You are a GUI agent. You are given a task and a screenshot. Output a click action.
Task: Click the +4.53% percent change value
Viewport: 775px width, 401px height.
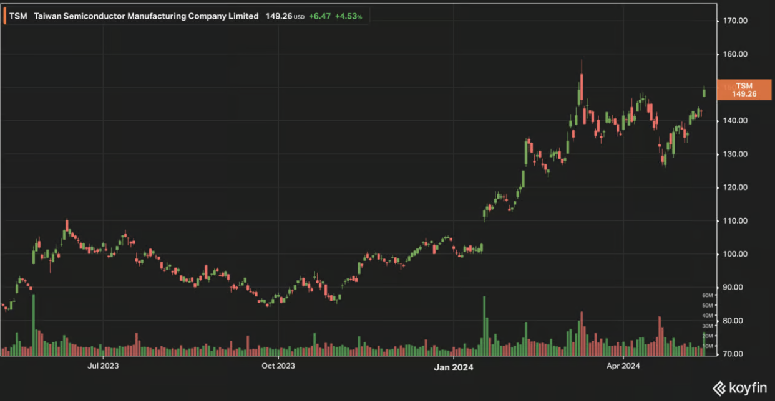tap(348, 16)
